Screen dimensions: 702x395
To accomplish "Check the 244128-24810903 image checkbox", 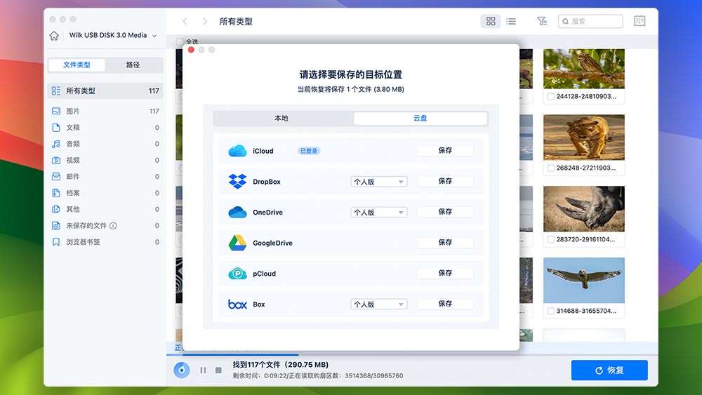I will pyautogui.click(x=550, y=96).
